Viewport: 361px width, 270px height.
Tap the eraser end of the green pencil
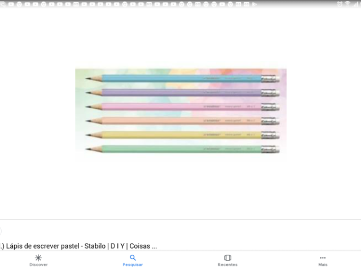click(270, 149)
